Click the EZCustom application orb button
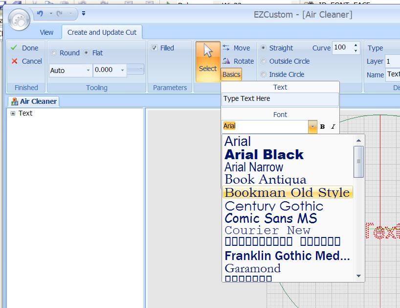This screenshot has width=400, height=308. click(x=19, y=20)
